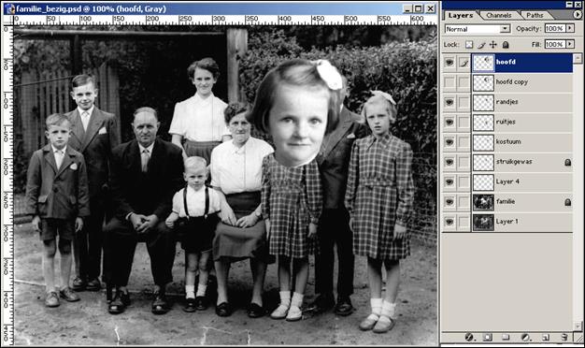The height and width of the screenshot is (348, 585).
Task: Open the Normal blend mode dropdown
Action: pos(478,29)
